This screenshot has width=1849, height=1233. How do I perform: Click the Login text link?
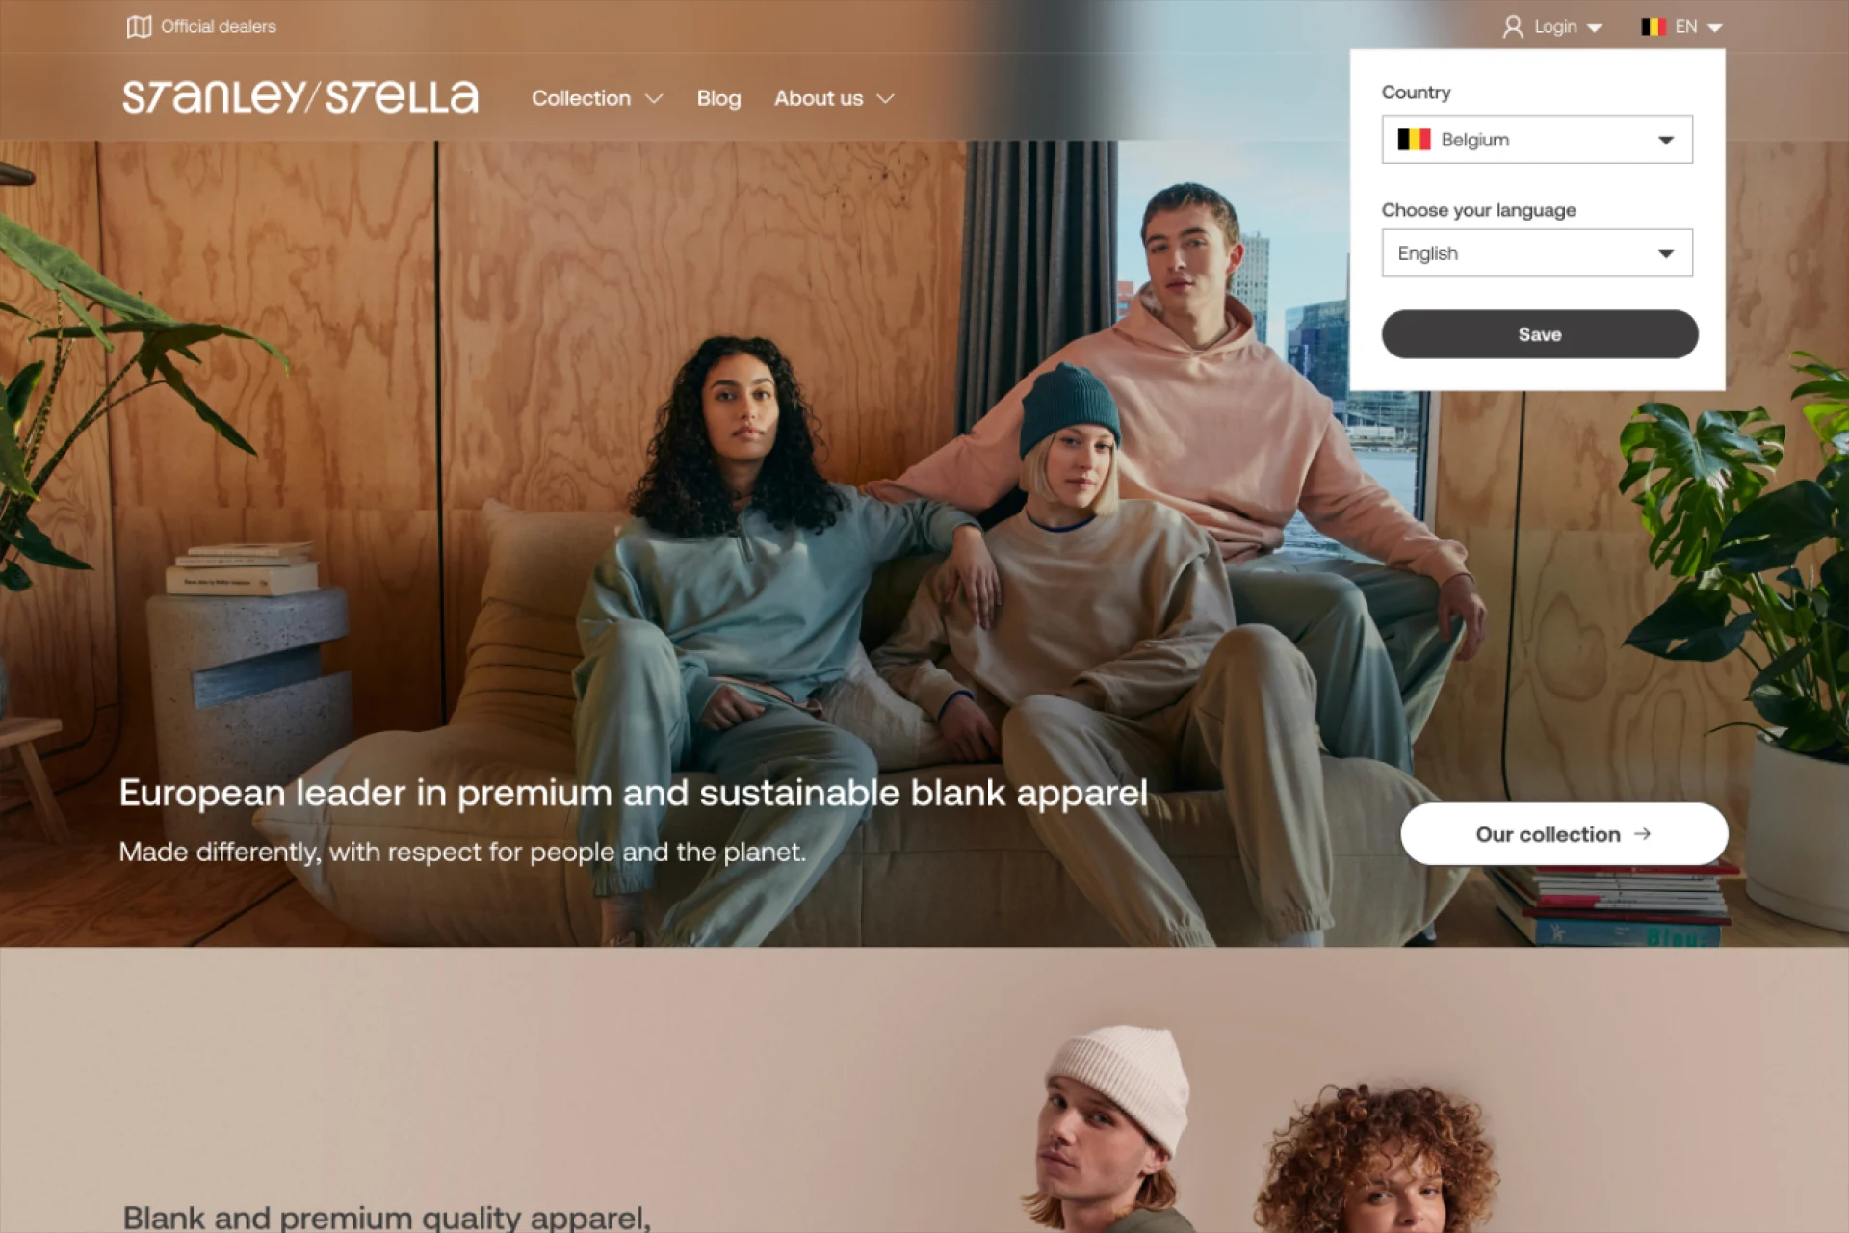[x=1555, y=27]
